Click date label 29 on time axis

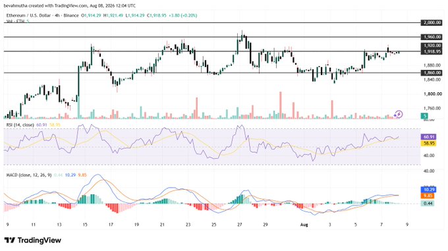click(x=265, y=225)
